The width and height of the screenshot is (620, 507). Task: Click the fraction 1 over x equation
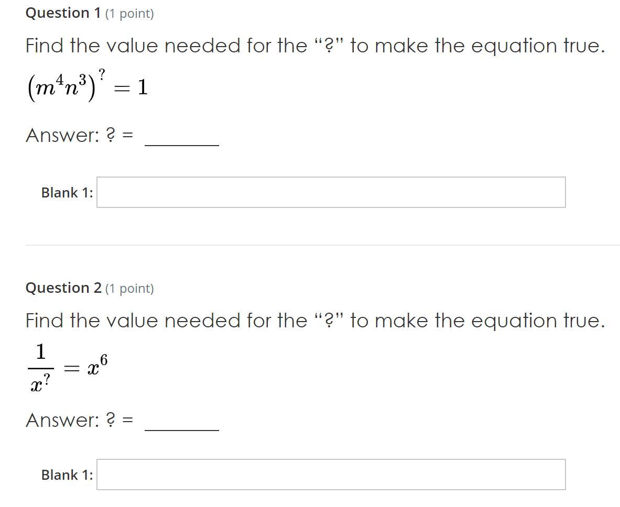point(40,368)
